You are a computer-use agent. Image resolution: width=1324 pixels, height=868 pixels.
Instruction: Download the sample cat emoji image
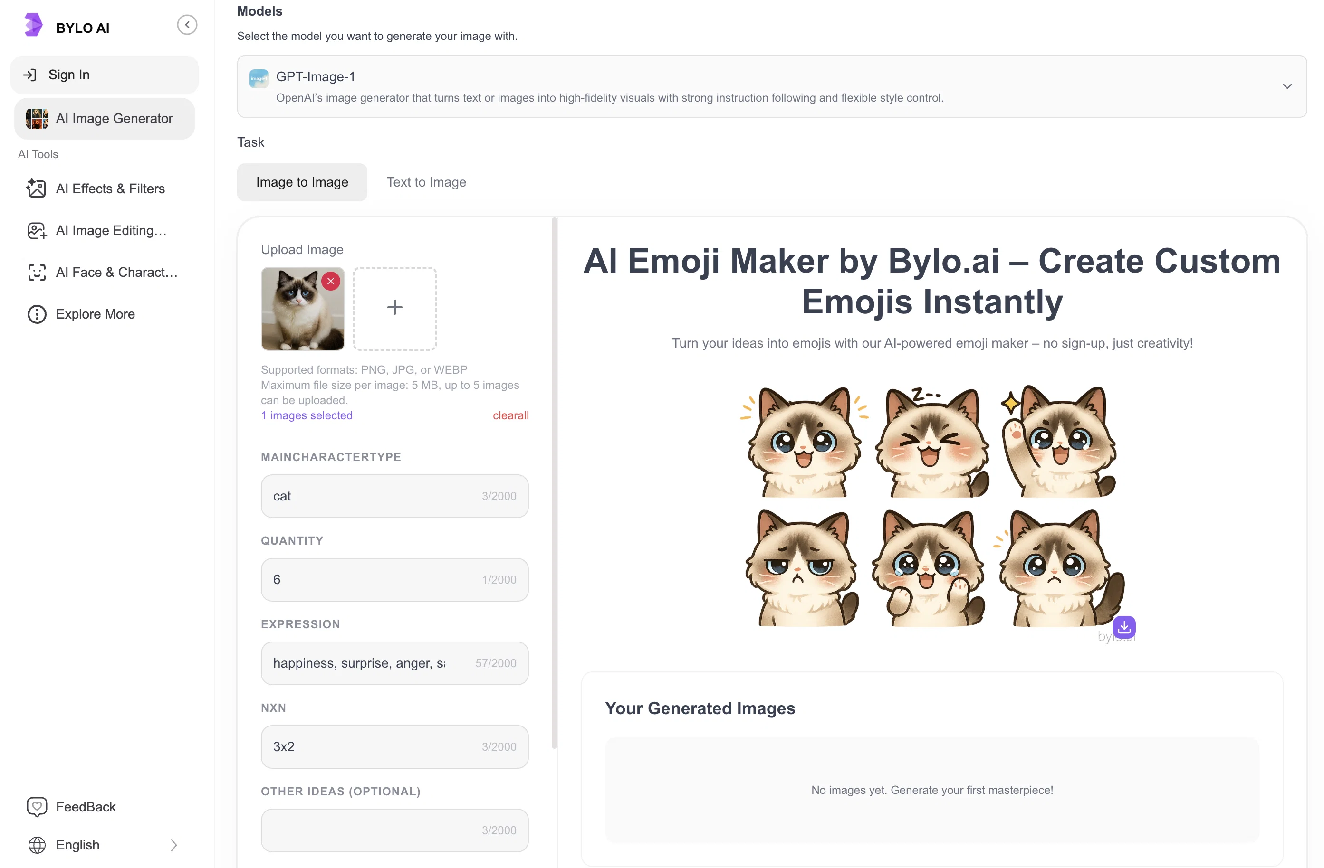(x=1124, y=627)
